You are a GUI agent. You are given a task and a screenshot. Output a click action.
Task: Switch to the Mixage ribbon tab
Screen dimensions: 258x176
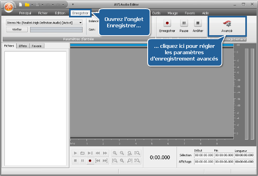pos(173,13)
